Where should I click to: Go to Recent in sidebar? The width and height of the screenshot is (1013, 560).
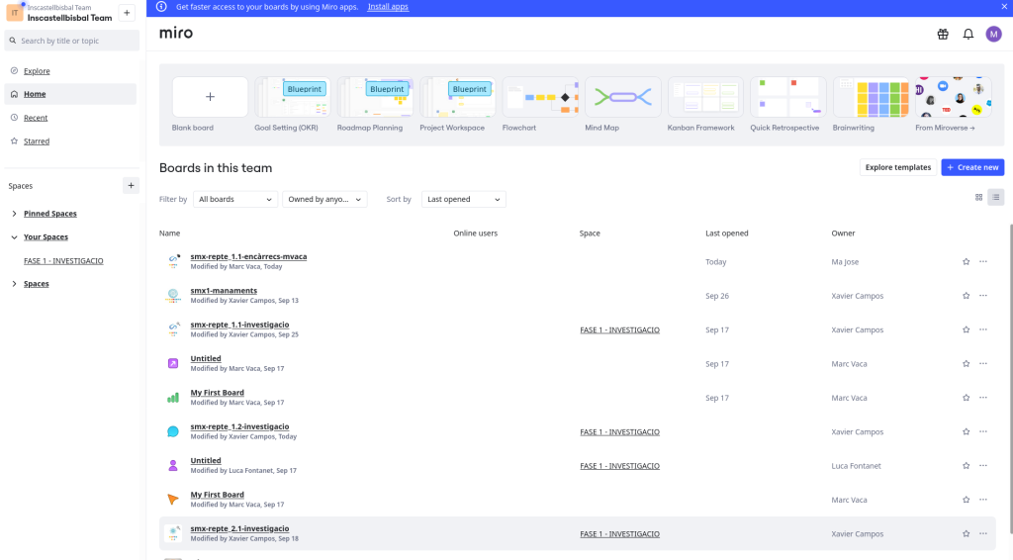36,118
